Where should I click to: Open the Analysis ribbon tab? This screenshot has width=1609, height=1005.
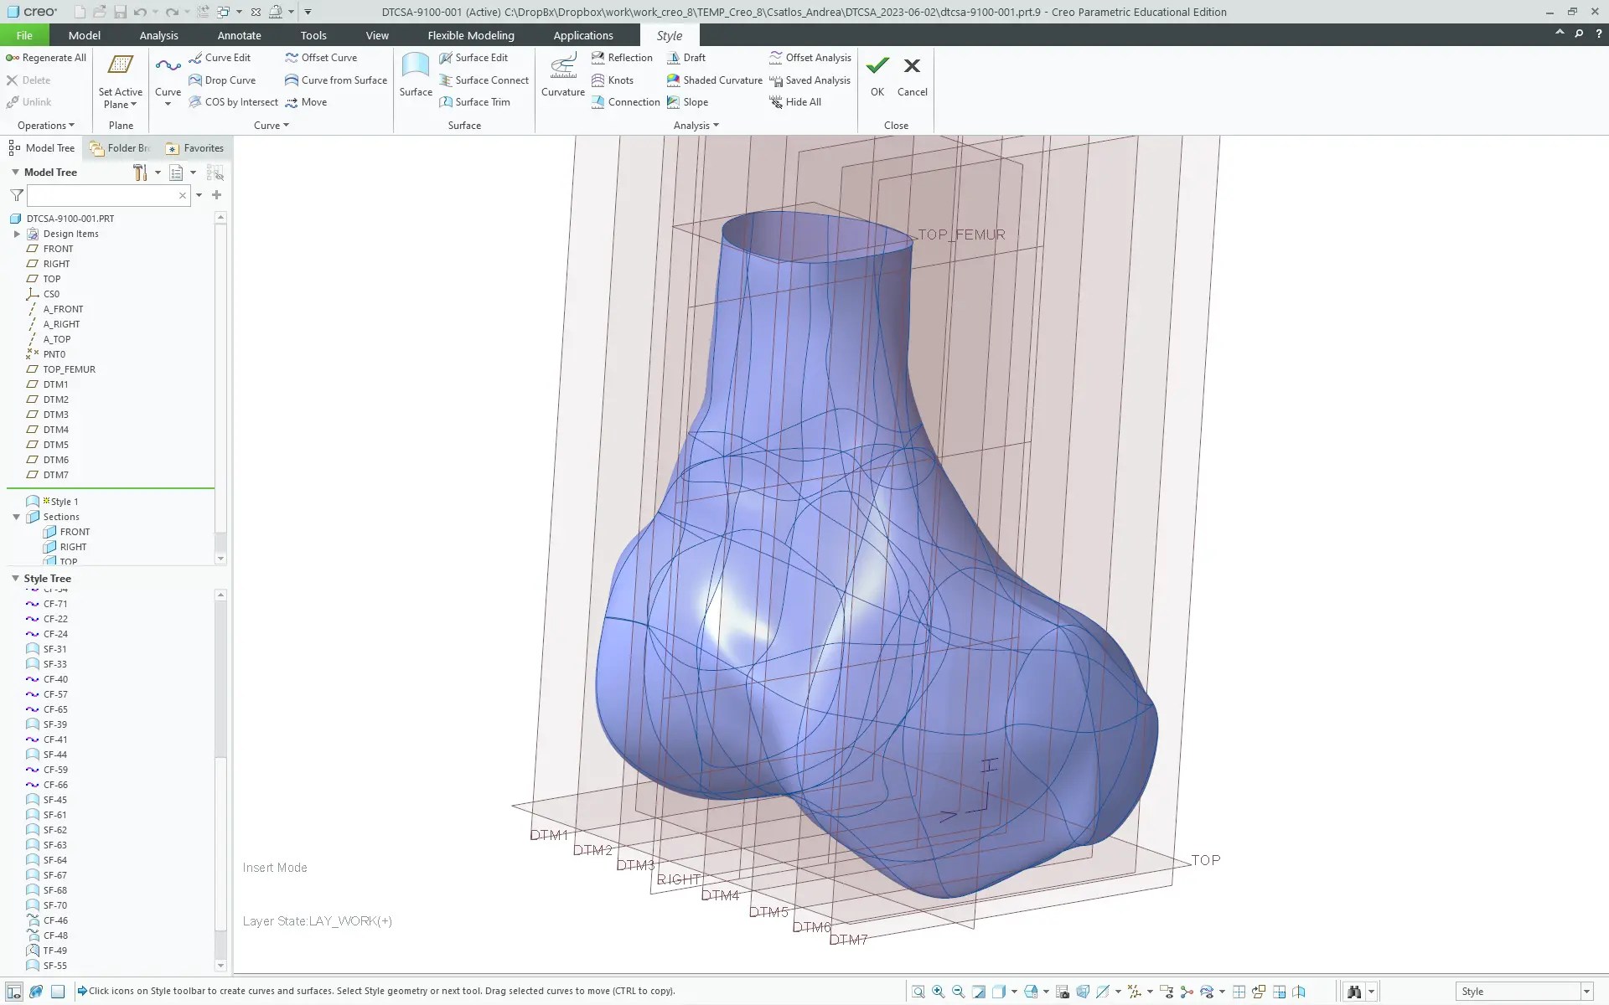point(158,35)
